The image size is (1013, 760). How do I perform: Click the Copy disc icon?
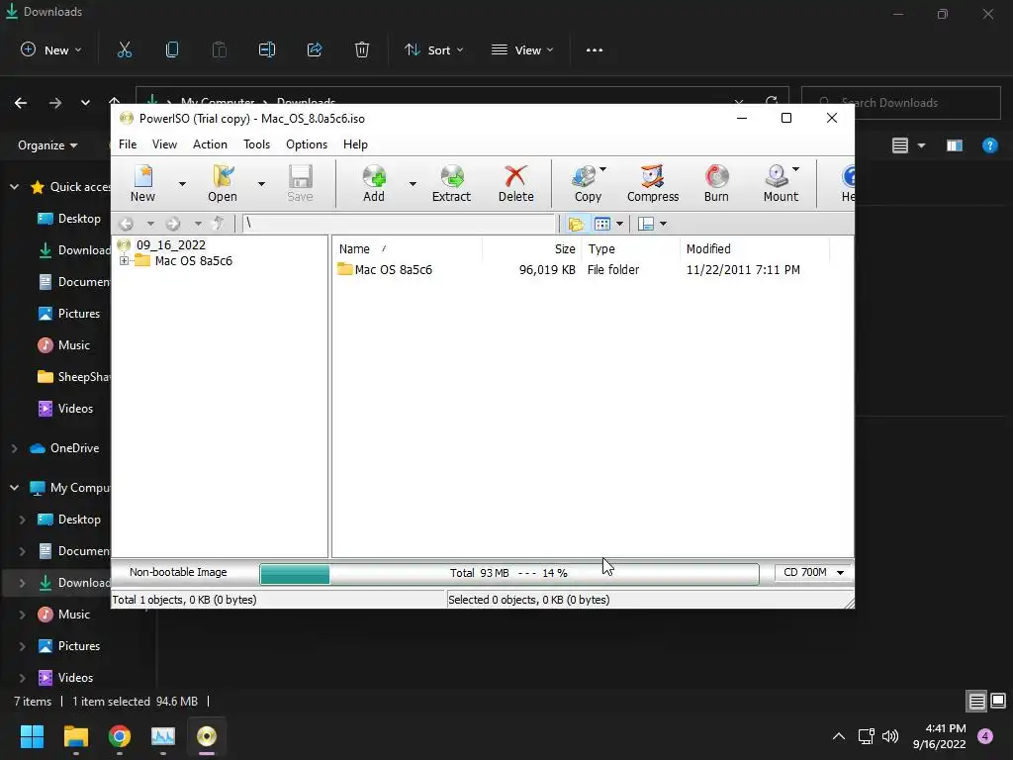(588, 183)
